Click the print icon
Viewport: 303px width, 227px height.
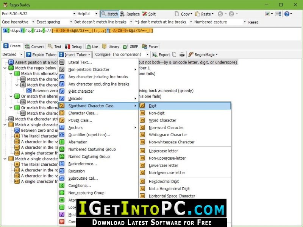coord(182,54)
